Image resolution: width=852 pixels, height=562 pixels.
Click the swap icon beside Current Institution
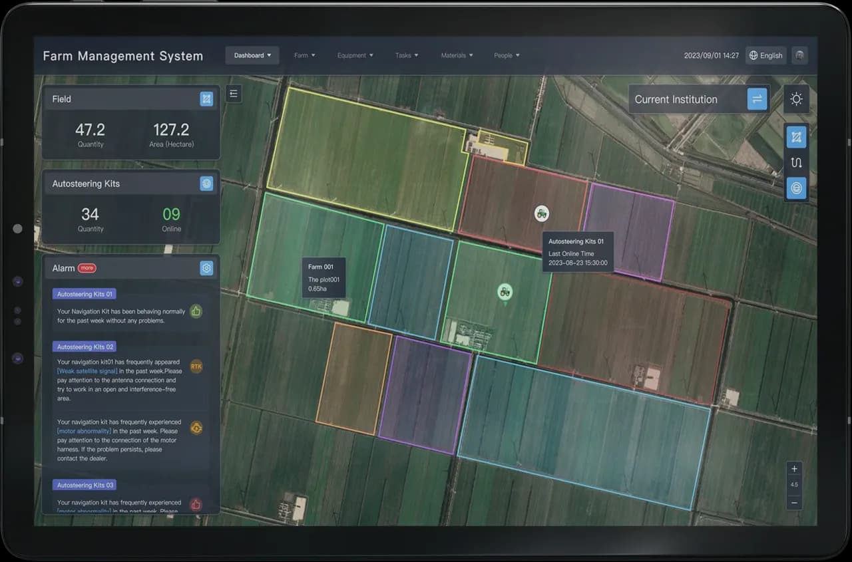757,99
